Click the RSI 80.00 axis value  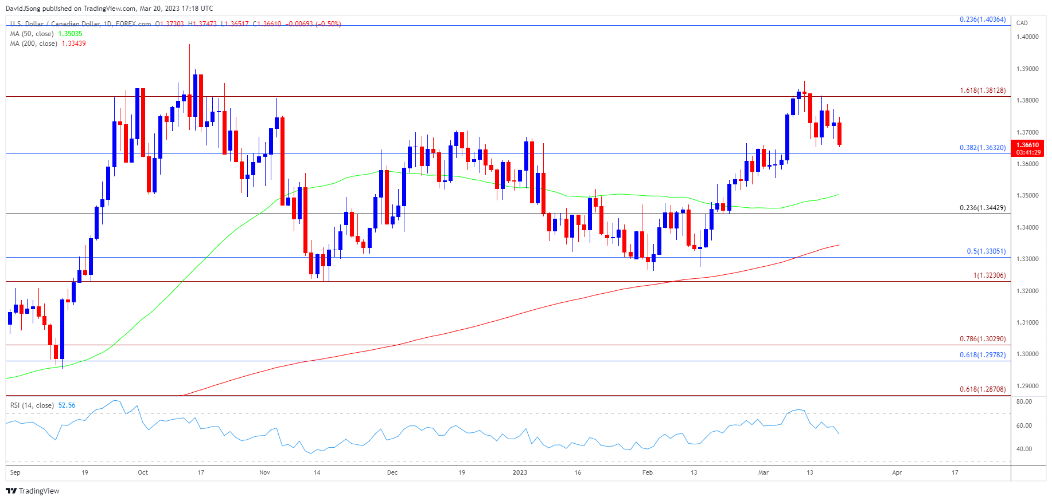(1024, 402)
